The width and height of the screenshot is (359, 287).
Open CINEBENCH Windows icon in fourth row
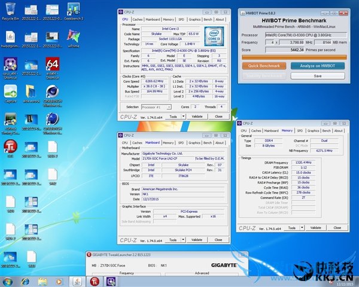(x=53, y=124)
